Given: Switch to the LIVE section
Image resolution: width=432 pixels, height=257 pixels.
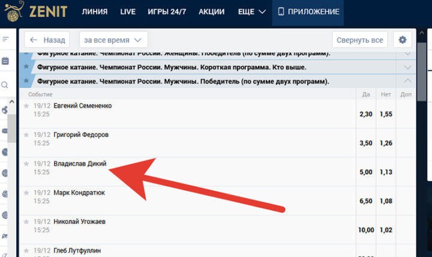Looking at the screenshot, I should click(x=128, y=11).
